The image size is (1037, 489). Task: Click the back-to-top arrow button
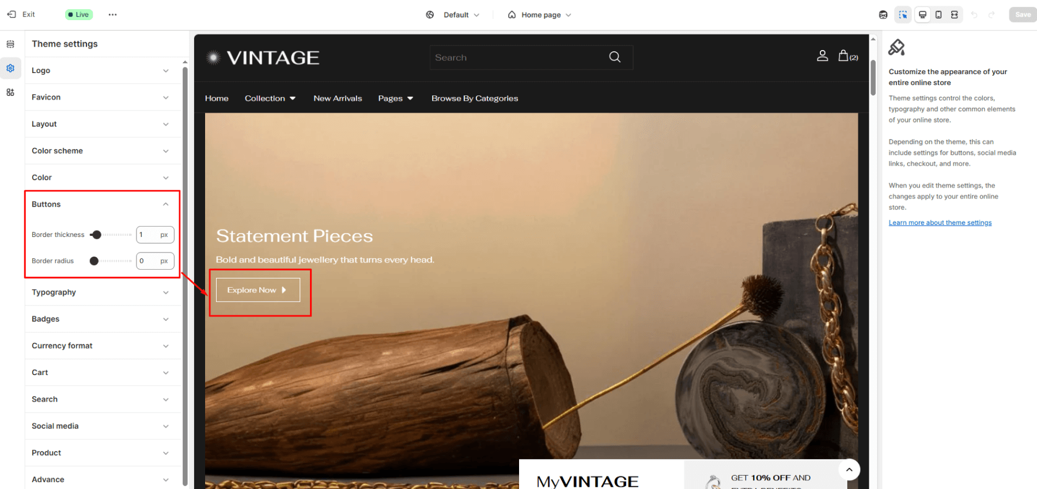[849, 469]
